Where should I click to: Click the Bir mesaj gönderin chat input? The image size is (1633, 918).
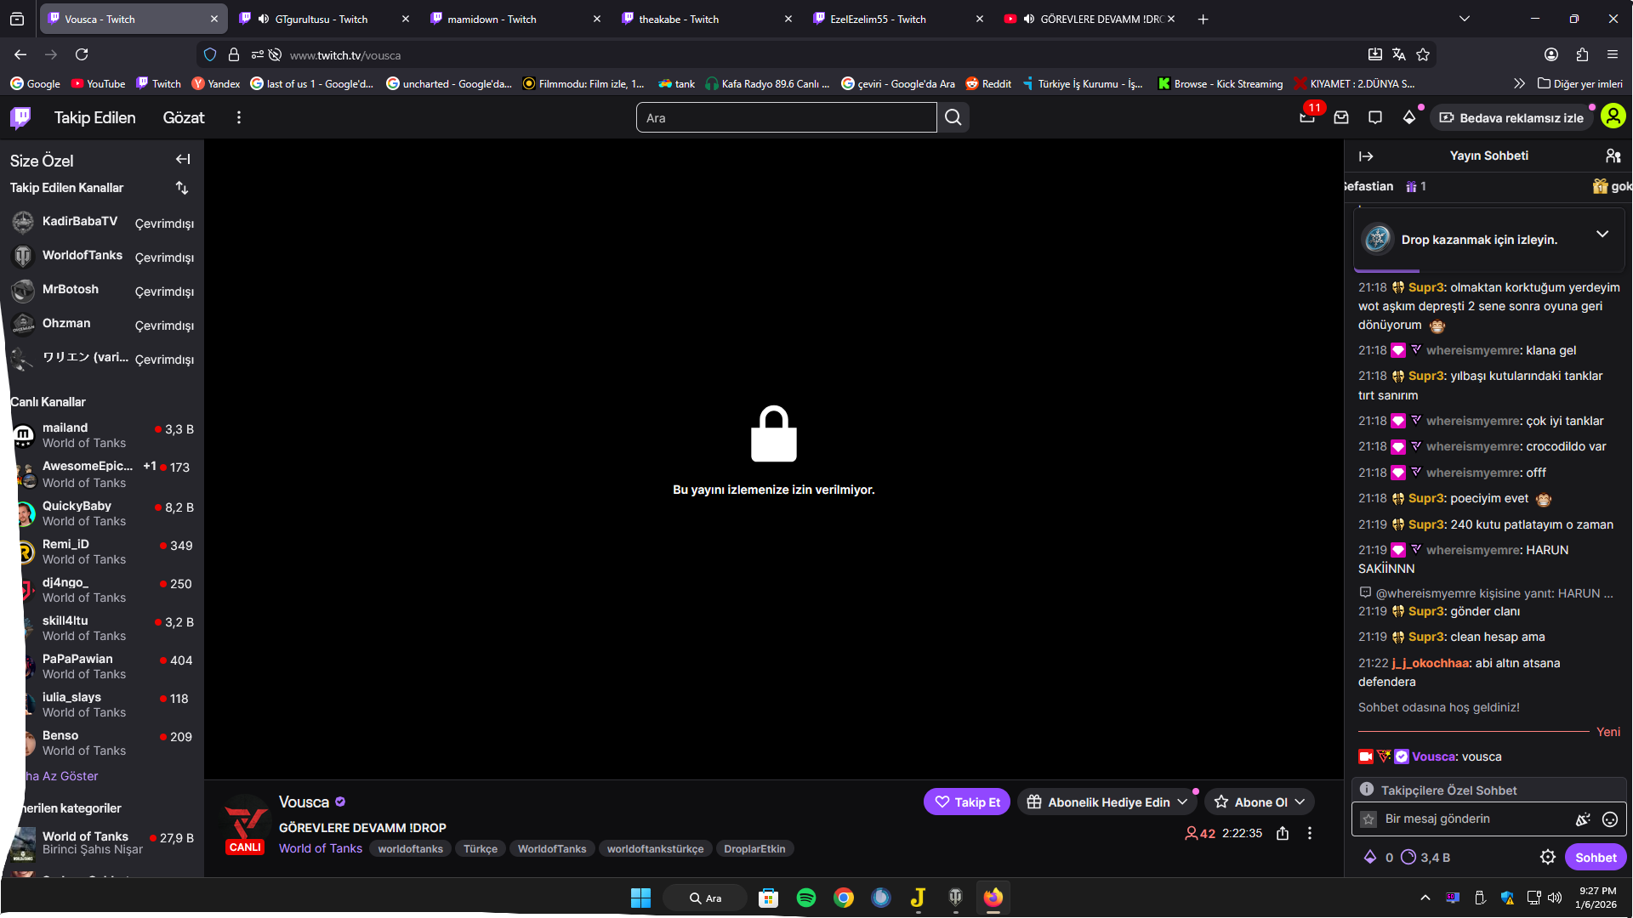1476,819
